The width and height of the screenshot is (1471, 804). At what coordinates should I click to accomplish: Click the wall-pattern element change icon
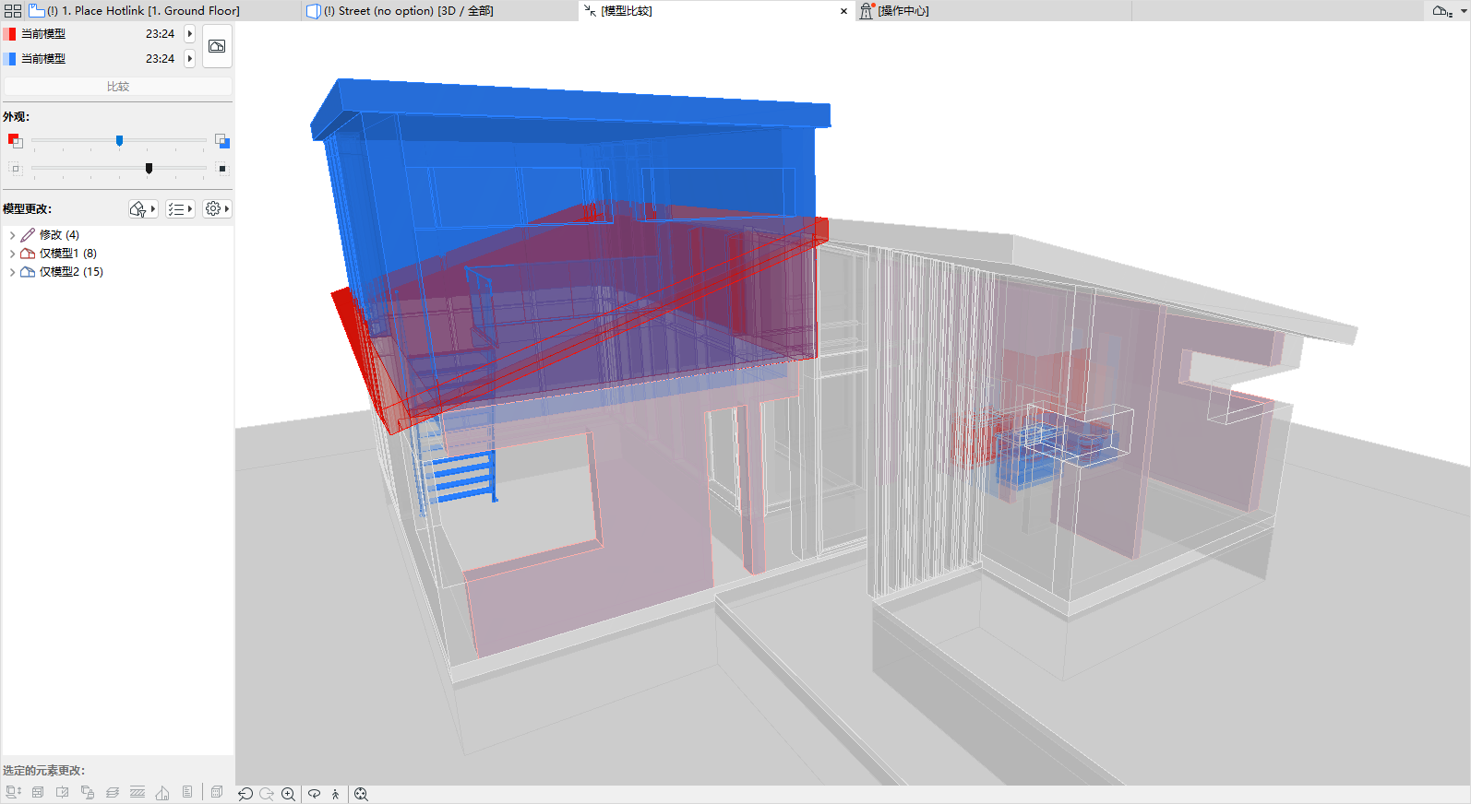(38, 793)
